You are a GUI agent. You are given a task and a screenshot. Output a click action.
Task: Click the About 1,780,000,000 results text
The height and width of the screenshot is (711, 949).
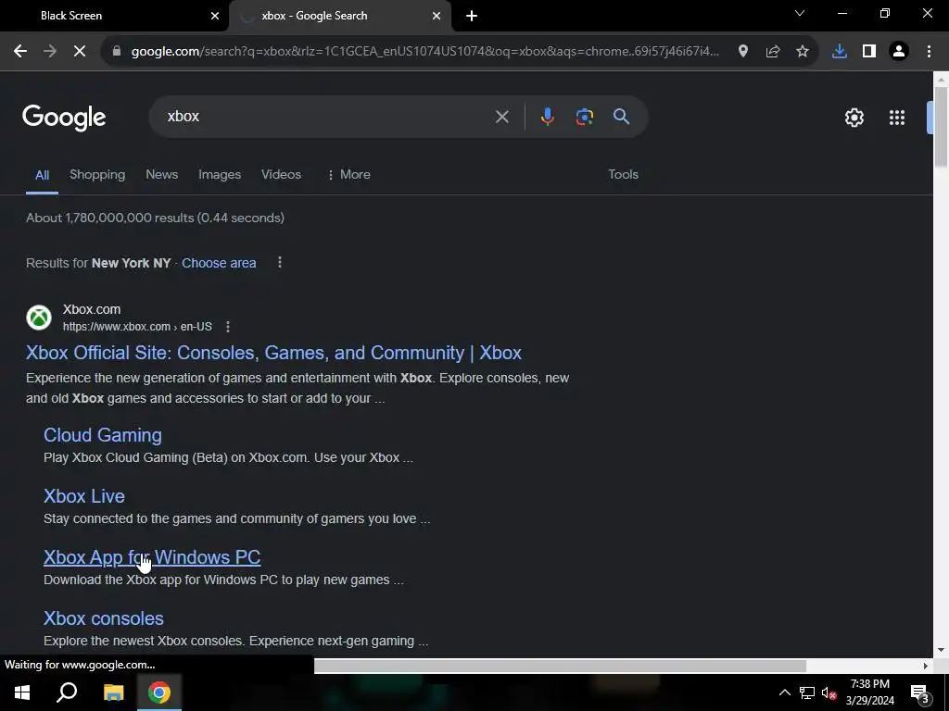click(155, 218)
